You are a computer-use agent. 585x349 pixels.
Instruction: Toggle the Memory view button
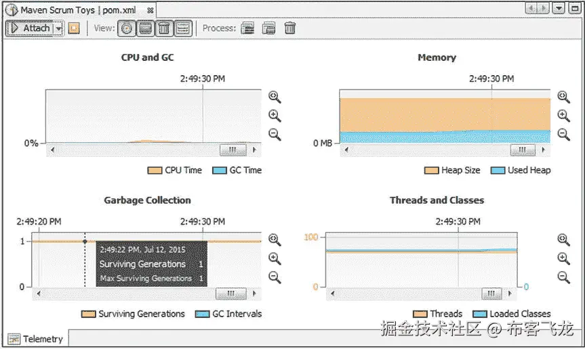tap(146, 28)
